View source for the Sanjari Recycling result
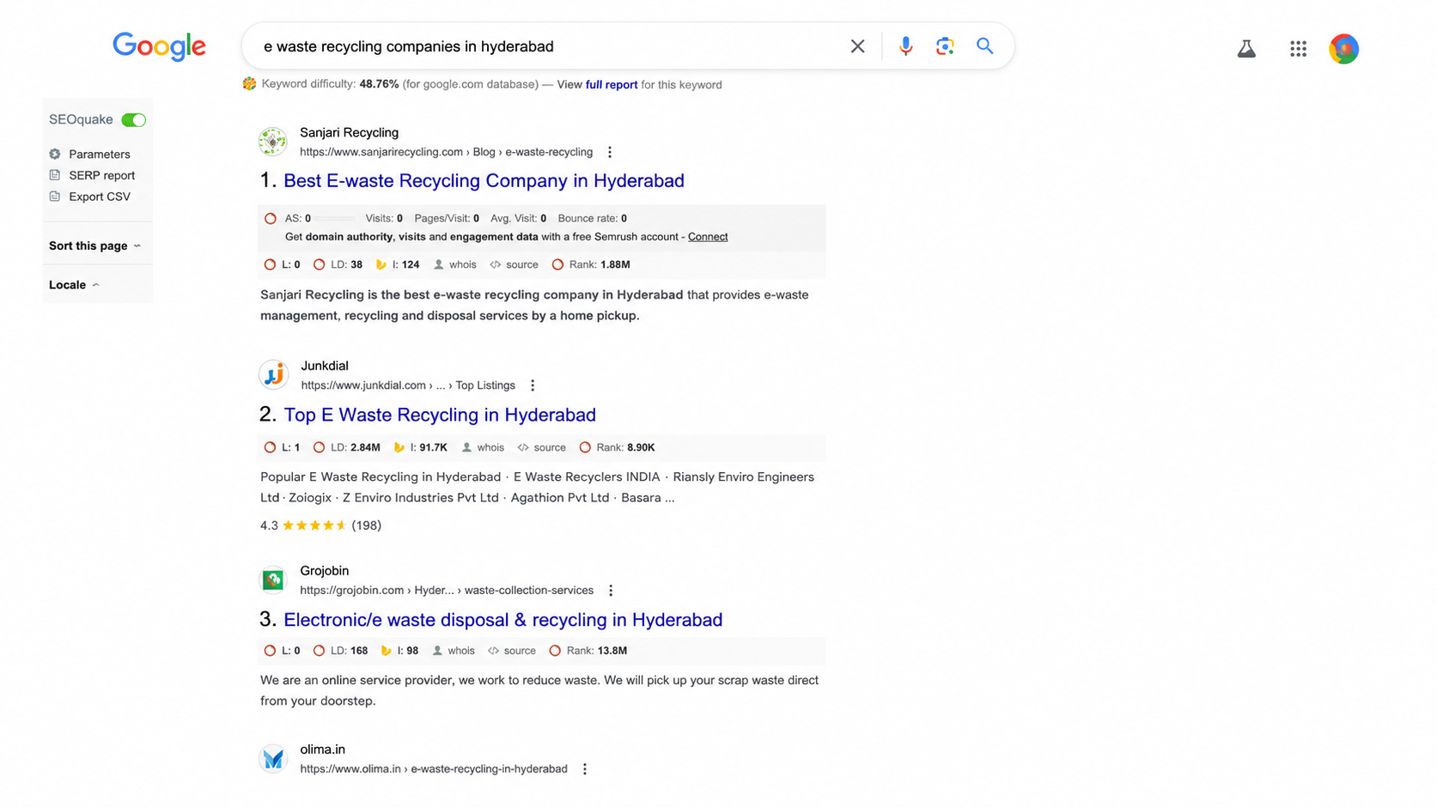 (514, 264)
